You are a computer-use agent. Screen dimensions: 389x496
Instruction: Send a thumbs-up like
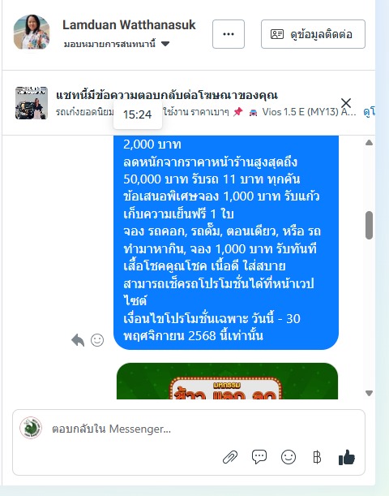tap(347, 457)
